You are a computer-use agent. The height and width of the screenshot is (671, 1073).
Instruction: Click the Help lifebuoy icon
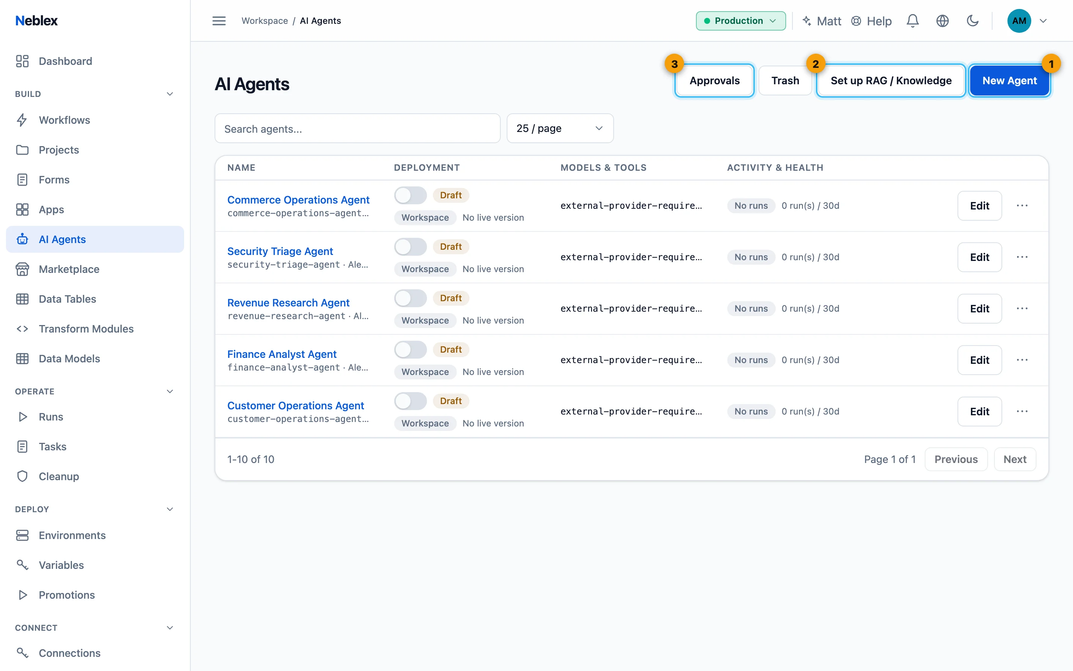(856, 21)
